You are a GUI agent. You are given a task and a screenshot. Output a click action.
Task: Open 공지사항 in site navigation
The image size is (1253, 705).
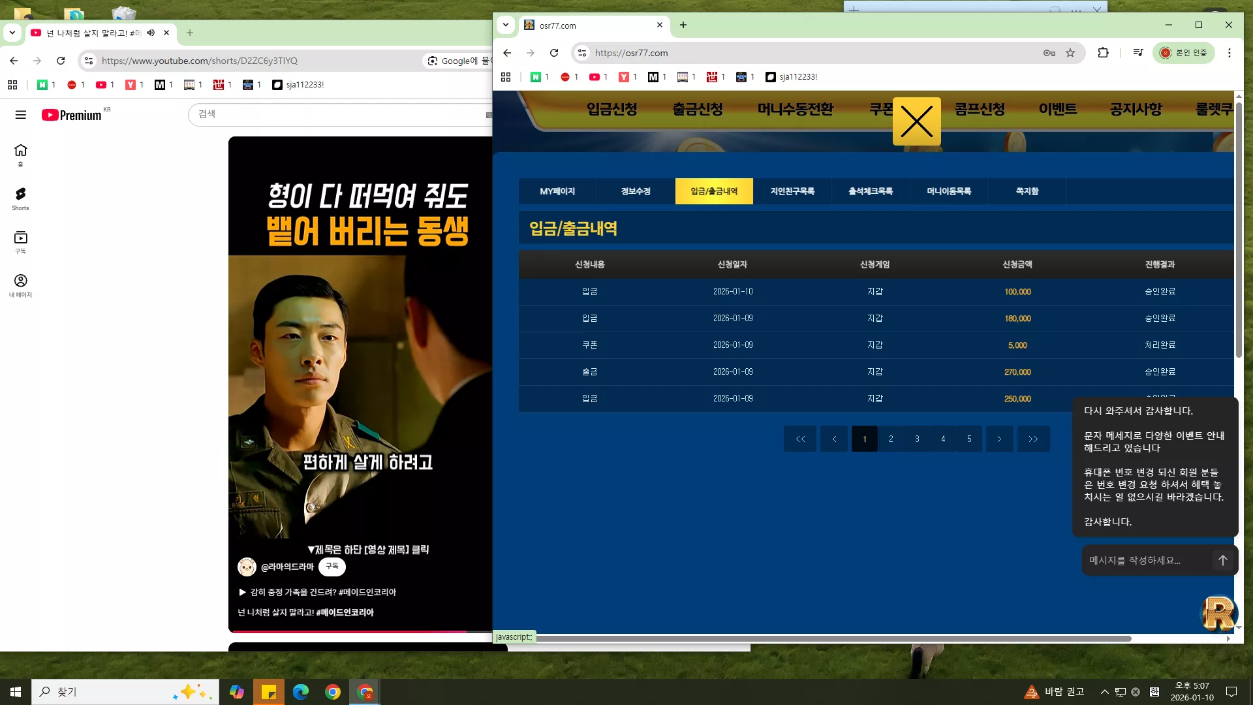click(x=1136, y=109)
